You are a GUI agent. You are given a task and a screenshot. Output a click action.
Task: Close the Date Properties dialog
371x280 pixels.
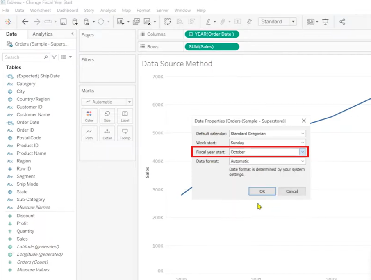pyautogui.click(x=304, y=121)
